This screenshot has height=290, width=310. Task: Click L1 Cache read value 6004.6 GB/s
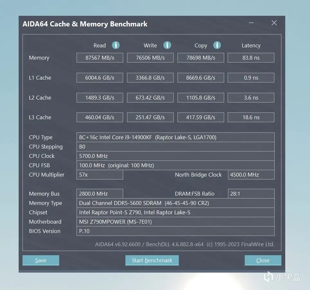(100, 78)
